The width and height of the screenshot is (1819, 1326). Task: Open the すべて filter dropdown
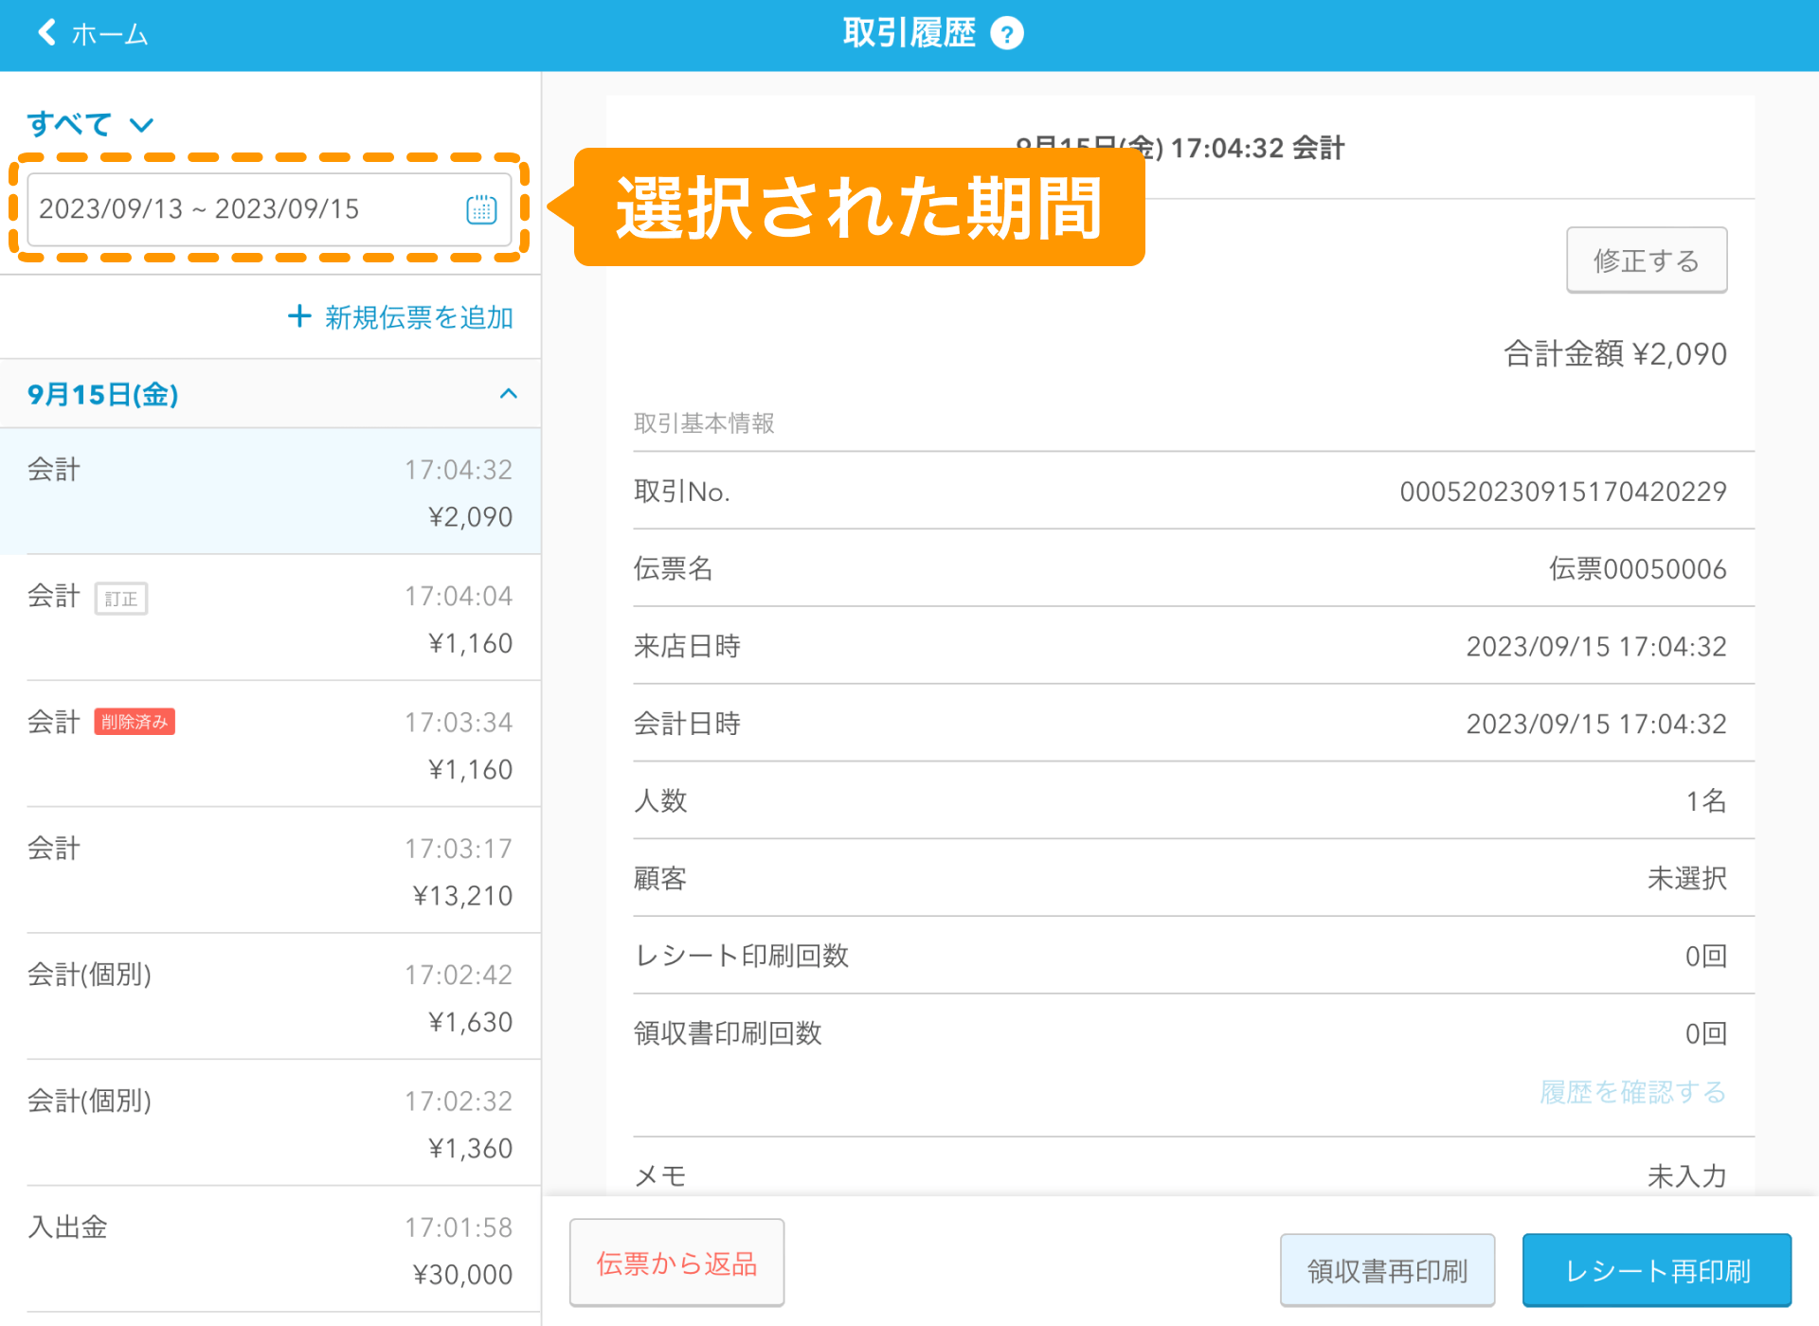click(90, 124)
